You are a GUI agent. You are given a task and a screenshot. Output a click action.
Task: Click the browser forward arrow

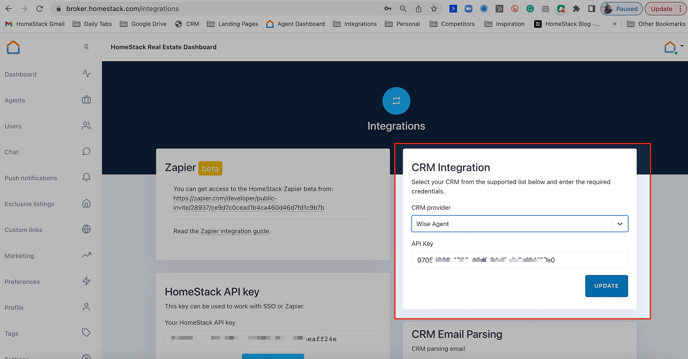coord(24,9)
